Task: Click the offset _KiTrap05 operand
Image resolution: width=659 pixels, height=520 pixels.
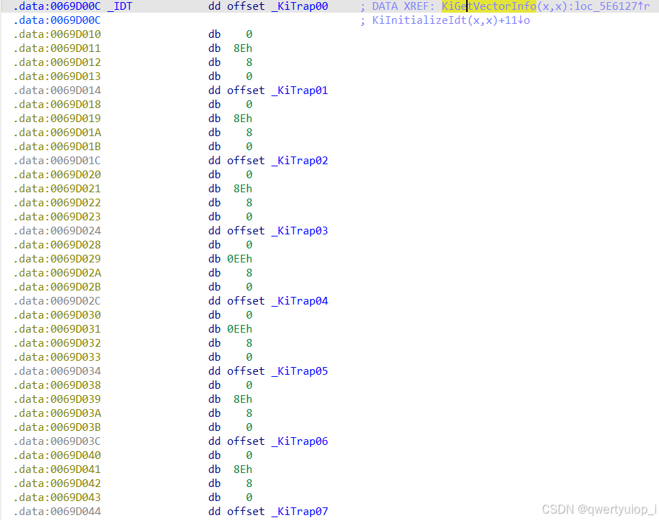Action: point(278,371)
